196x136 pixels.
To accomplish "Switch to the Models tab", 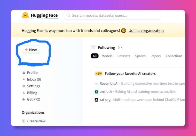I will tap(107, 56).
